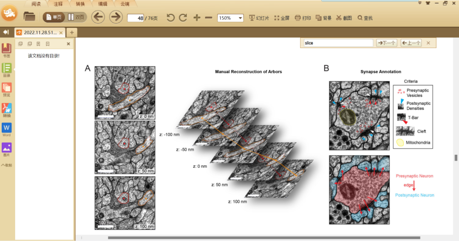Click the page number field showing 48
The height and width of the screenshot is (241, 459).
[x=136, y=18]
